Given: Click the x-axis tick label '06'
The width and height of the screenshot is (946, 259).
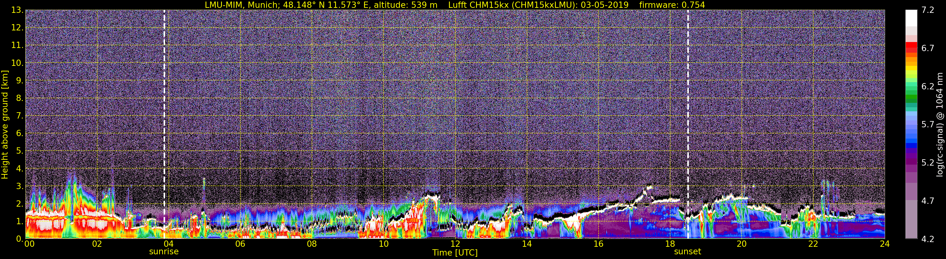Looking at the screenshot, I should pyautogui.click(x=240, y=244).
